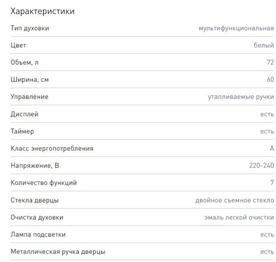Click the Количество функций label
This screenshot has height=262, width=276.
44,183
